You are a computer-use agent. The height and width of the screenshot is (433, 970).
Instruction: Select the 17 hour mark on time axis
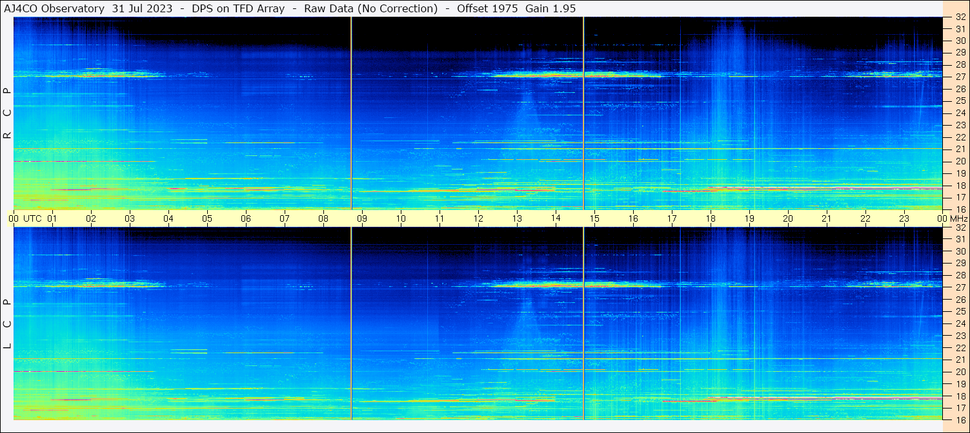tap(672, 218)
